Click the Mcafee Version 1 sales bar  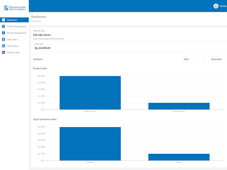(90, 93)
